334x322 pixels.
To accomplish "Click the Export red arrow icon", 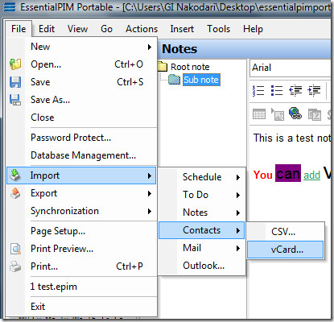I will (x=15, y=193).
